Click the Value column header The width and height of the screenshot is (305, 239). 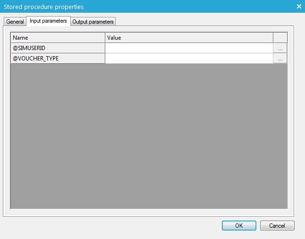click(189, 38)
